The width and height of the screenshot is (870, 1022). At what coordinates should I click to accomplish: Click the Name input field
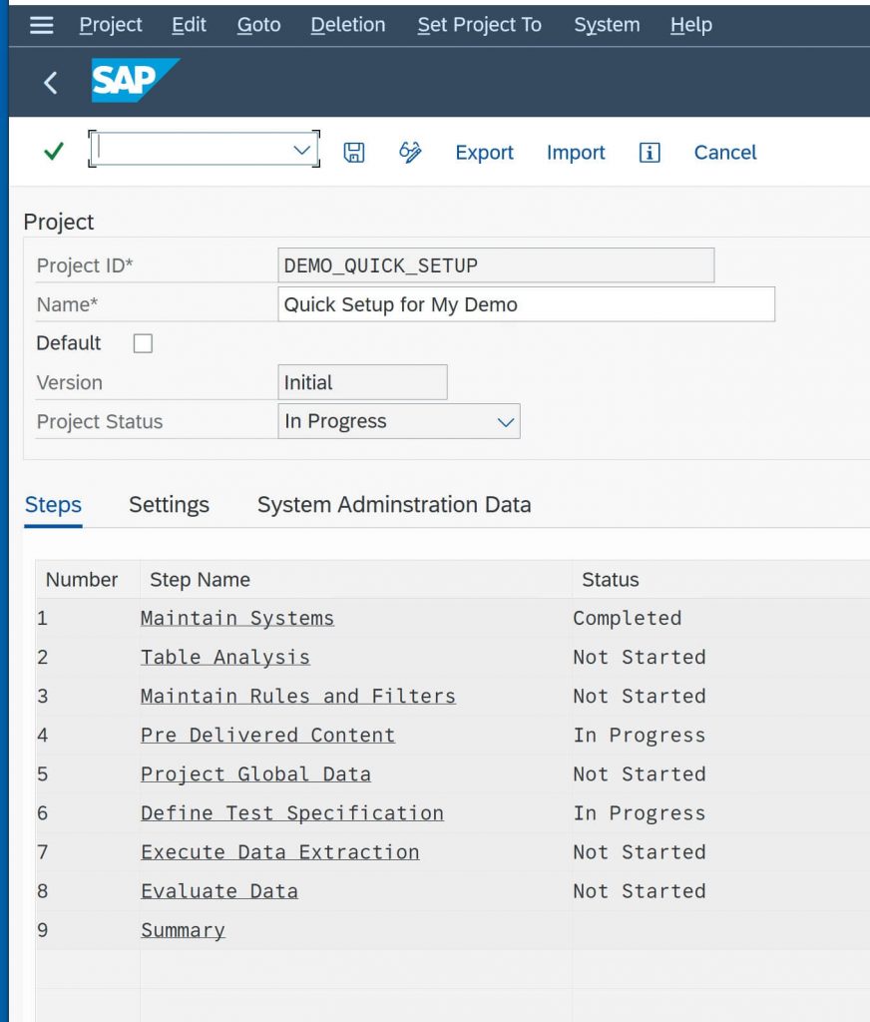pyautogui.click(x=526, y=304)
